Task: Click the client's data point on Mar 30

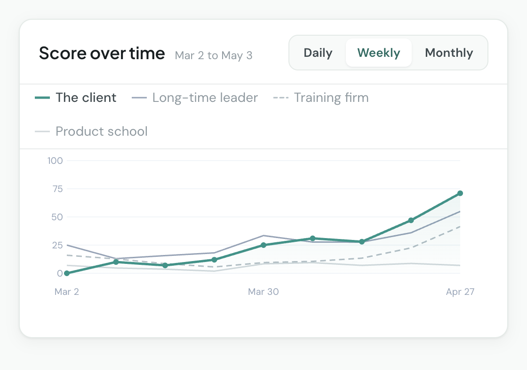Action: click(263, 245)
